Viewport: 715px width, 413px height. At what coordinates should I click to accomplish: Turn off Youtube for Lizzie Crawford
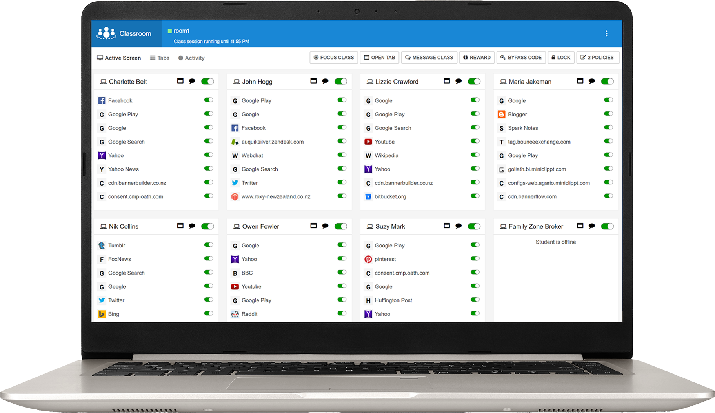[x=475, y=141]
